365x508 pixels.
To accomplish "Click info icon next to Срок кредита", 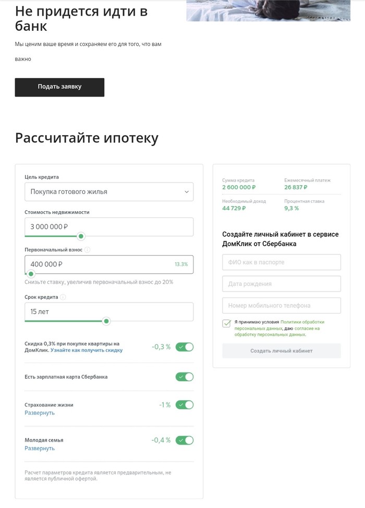I will (63, 297).
